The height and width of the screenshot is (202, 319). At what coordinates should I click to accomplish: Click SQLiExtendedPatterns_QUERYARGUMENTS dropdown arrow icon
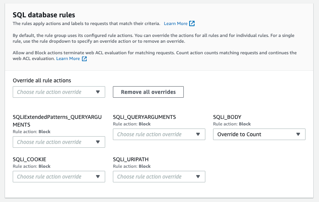click(98, 142)
